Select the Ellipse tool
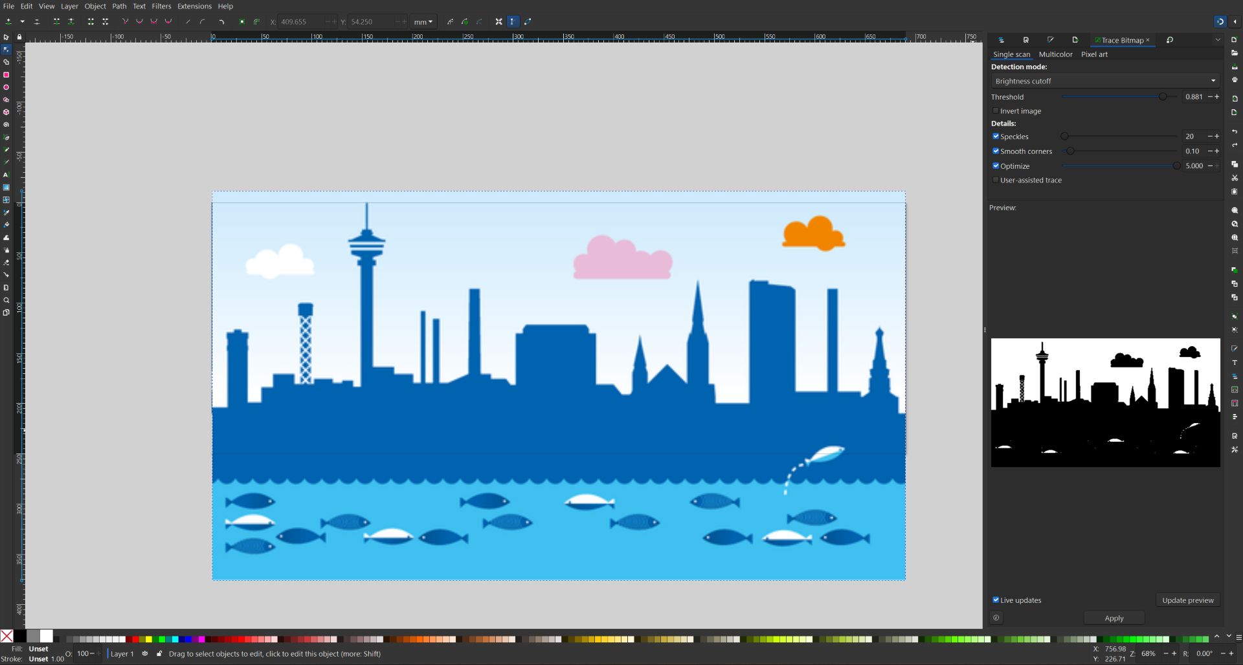The width and height of the screenshot is (1243, 665). pyautogui.click(x=6, y=87)
